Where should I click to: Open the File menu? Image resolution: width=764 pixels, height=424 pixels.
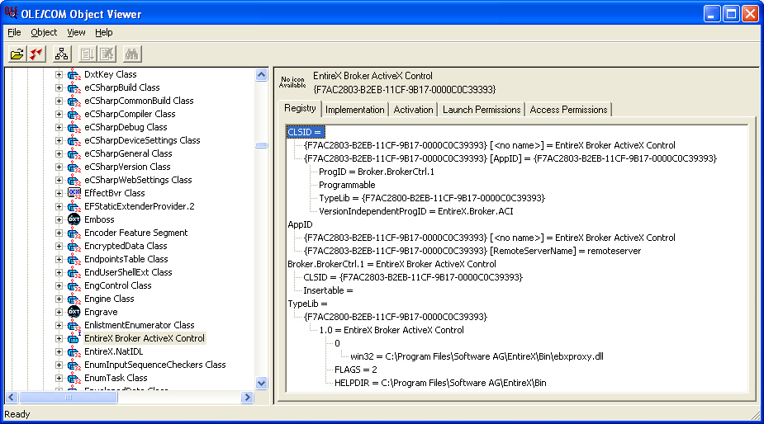(x=14, y=32)
